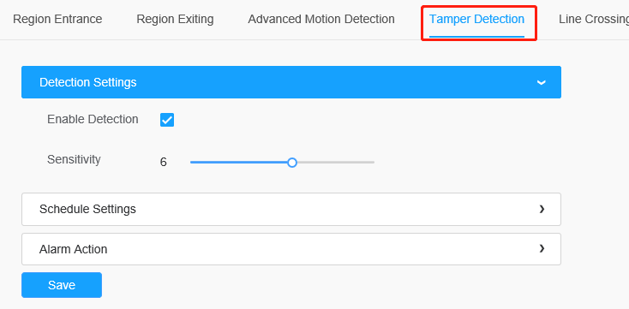Image resolution: width=629 pixels, height=309 pixels.
Task: Click the right arrow icon on Alarm Action
Action: pos(542,248)
